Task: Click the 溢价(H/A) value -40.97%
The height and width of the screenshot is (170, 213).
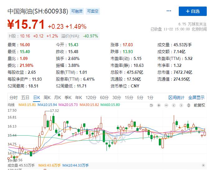Action: pos(91,36)
